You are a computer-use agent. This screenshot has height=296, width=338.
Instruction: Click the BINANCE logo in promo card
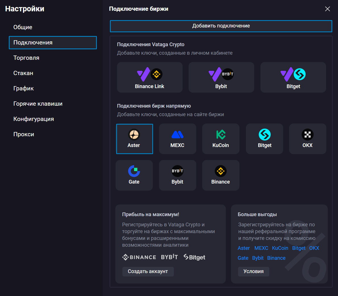click(x=139, y=257)
